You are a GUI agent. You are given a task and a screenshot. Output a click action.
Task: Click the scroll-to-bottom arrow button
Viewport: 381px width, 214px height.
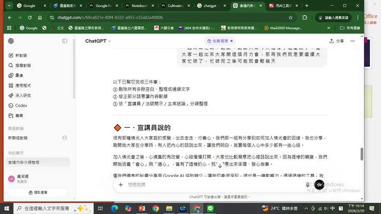[220, 166]
